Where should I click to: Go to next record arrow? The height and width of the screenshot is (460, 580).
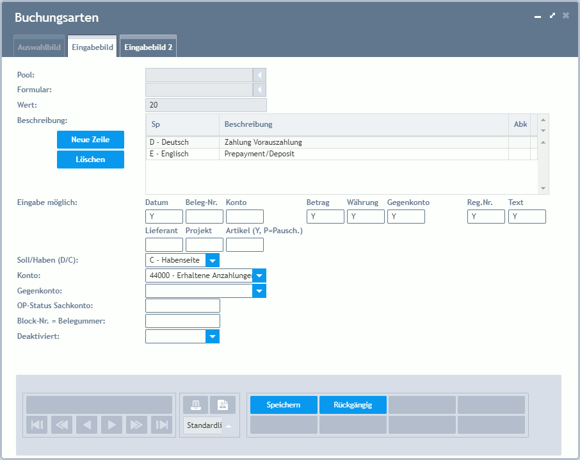coord(111,425)
